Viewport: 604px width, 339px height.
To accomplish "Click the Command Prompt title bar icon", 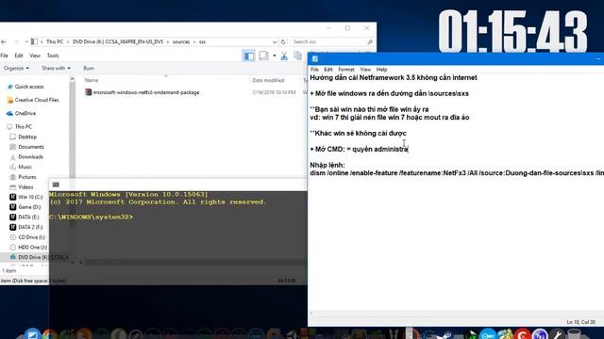I will (x=56, y=185).
